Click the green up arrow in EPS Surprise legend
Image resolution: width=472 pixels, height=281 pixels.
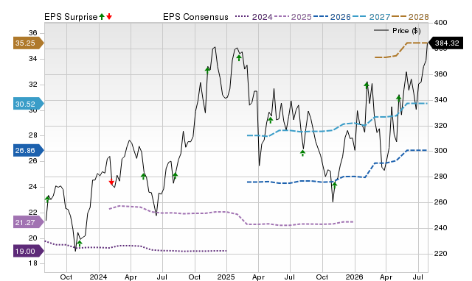[102, 16]
